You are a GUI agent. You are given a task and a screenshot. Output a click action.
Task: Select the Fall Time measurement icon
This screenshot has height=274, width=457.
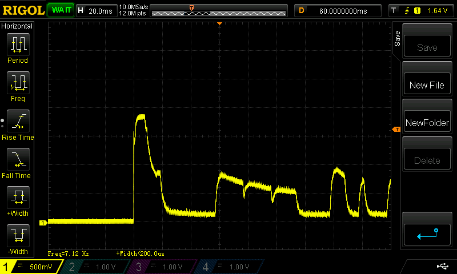pyautogui.click(x=18, y=159)
